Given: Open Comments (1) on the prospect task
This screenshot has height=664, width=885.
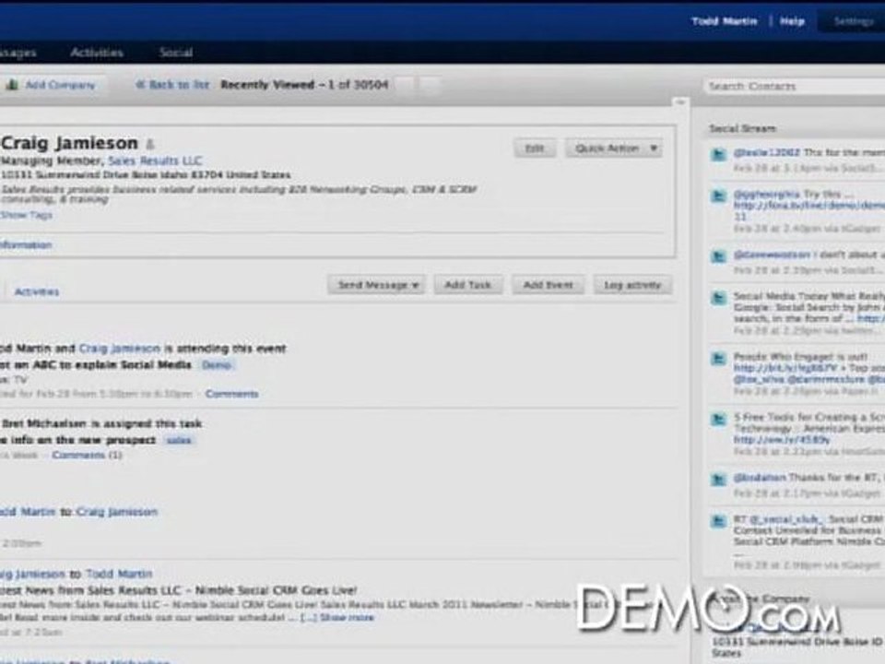Looking at the screenshot, I should pyautogui.click(x=87, y=455).
